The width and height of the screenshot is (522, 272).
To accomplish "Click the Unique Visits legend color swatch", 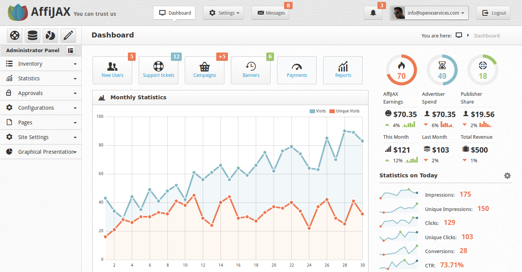I will (x=332, y=111).
